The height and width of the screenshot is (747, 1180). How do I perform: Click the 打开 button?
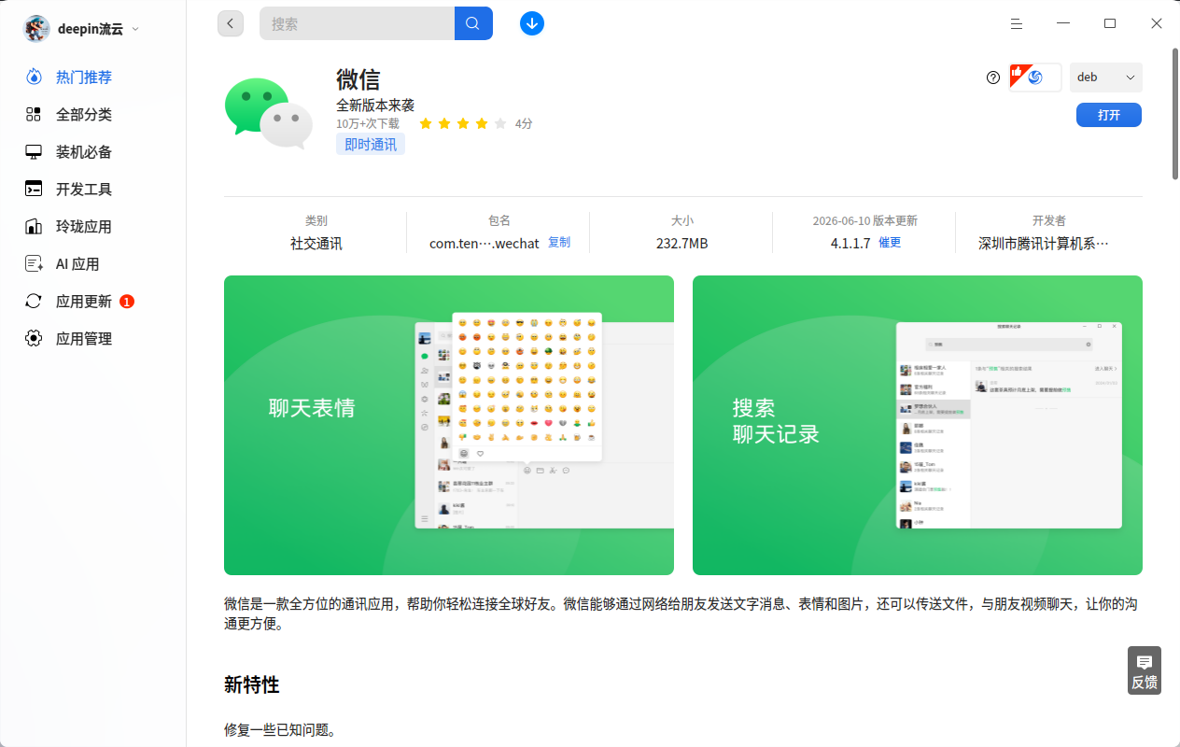[1109, 115]
